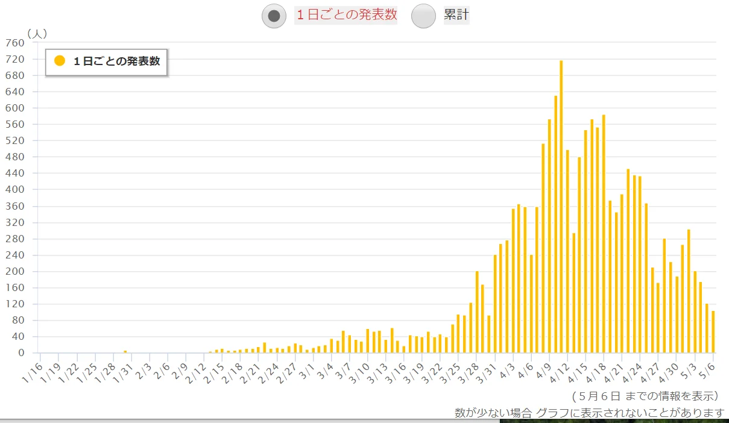This screenshot has width=729, height=423.
Task: Click the 4/9 x-axis date label
Action: [x=543, y=366]
